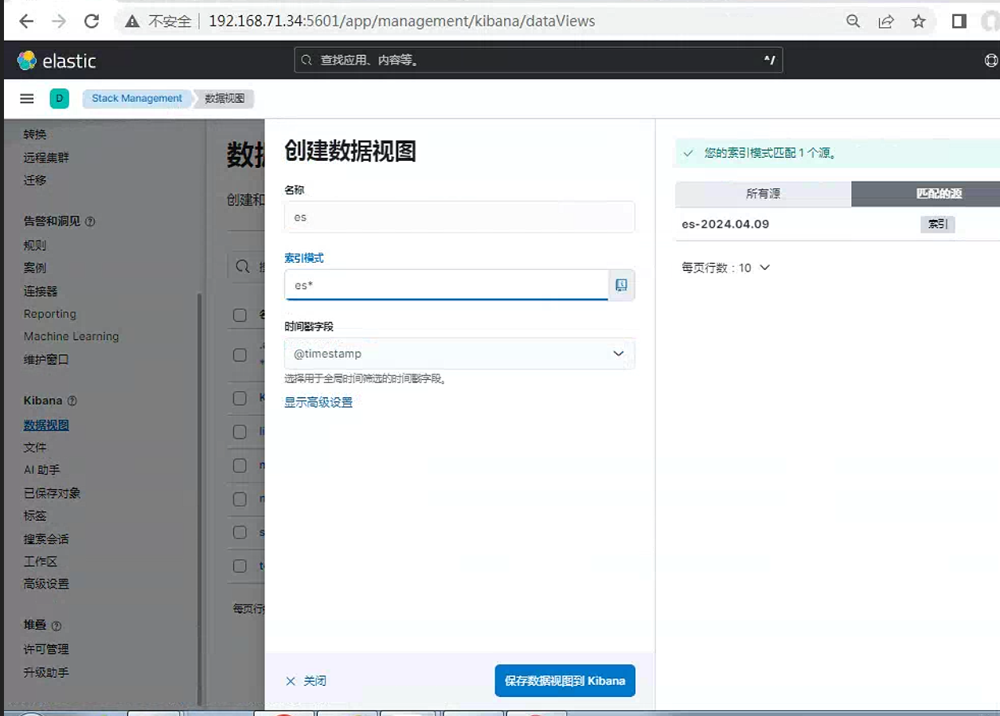Click the 名称 input field
Screen dimensions: 1000x716
pos(459,217)
